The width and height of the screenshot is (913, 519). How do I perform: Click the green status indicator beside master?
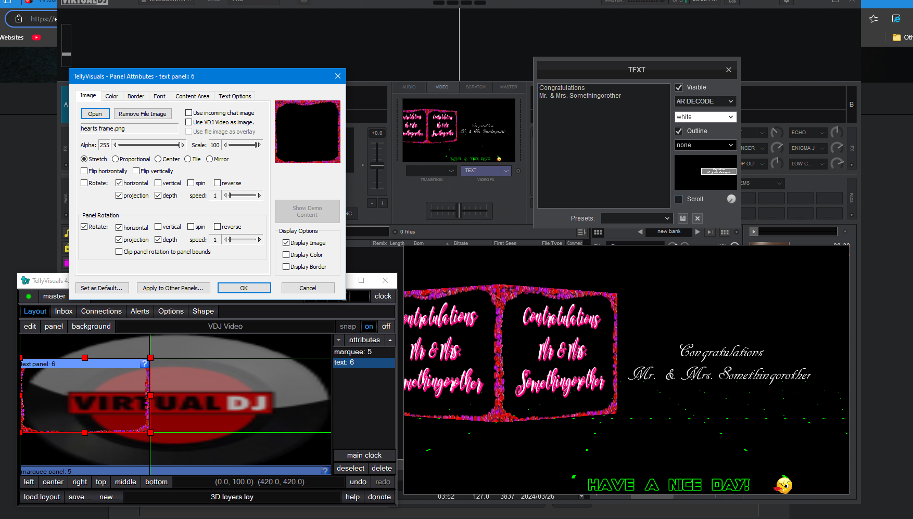[29, 296]
